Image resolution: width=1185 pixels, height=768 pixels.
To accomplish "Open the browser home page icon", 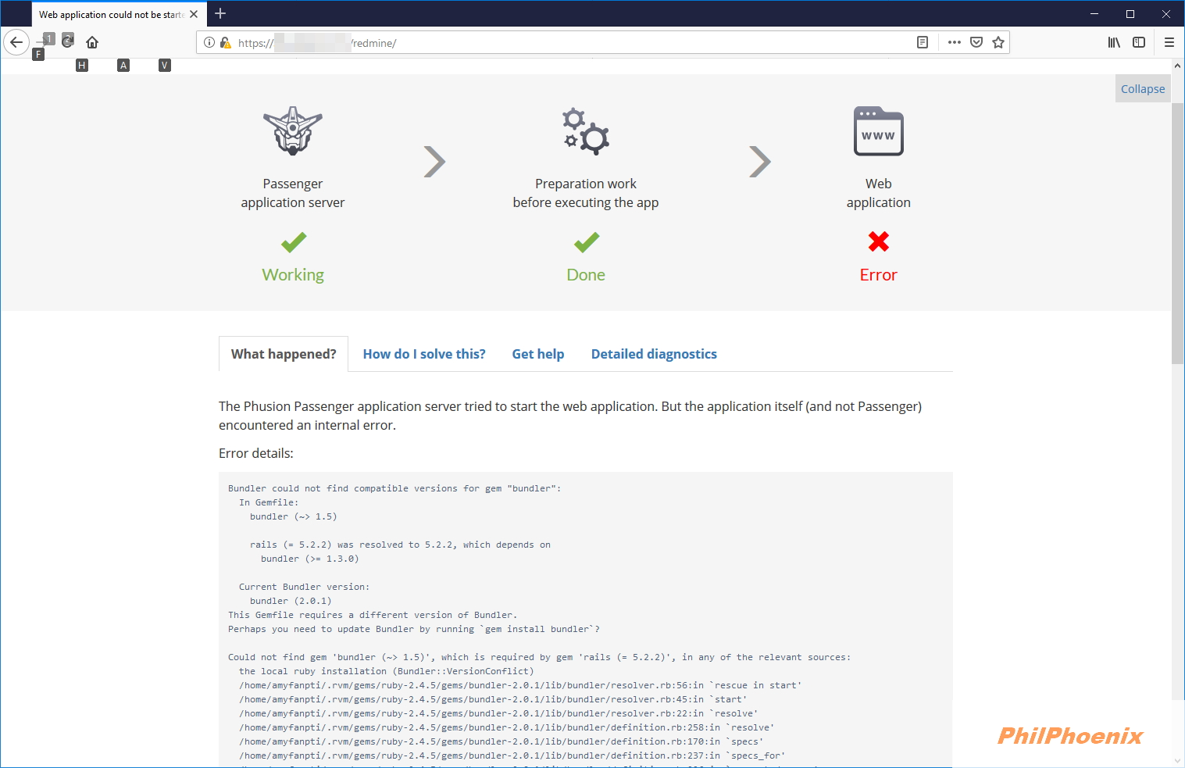I will (92, 42).
